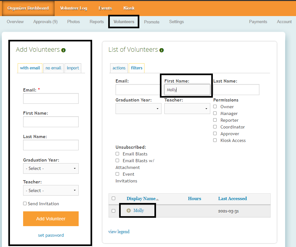296x247 pixels.
Task: Check Event Invitations checkbox
Action: [118, 174]
